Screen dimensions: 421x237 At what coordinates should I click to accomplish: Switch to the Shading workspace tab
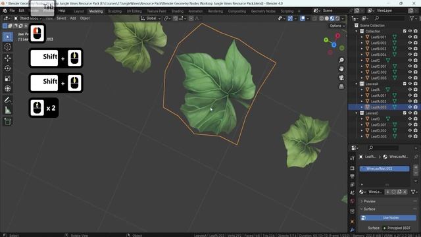coord(178,11)
